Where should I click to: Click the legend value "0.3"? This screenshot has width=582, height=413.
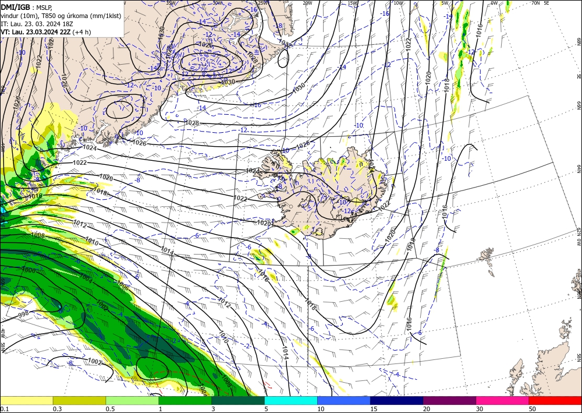pyautogui.click(x=57, y=409)
